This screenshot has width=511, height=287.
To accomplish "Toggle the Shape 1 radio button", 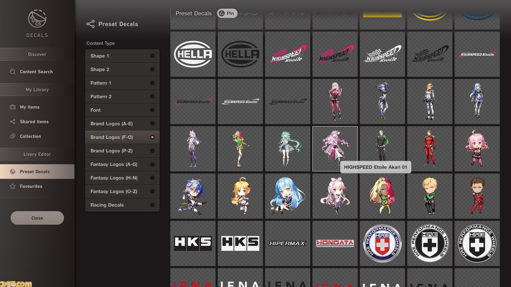I will (152, 56).
